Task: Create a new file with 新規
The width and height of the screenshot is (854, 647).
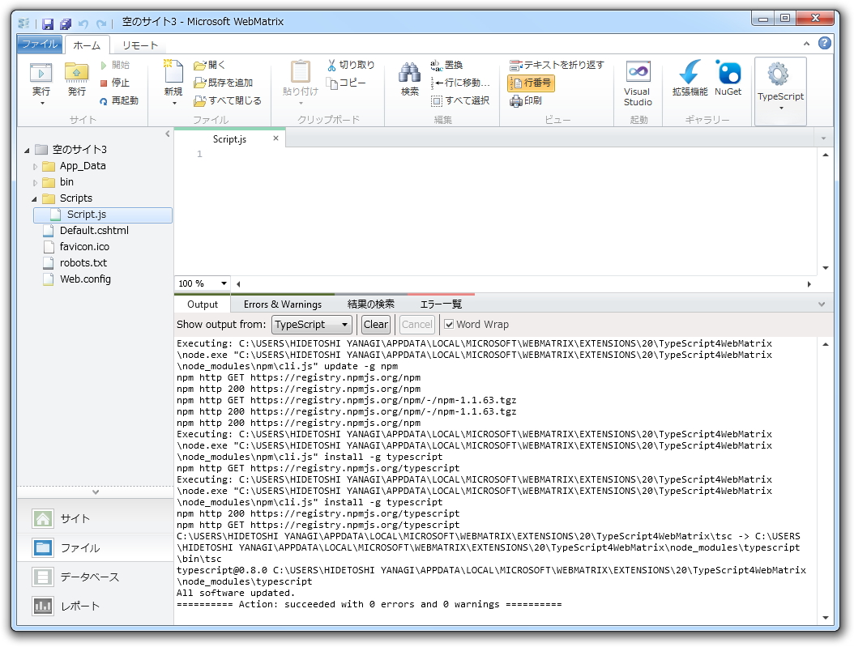Action: 174,79
